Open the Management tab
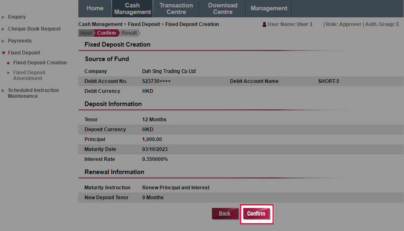The width and height of the screenshot is (404, 231). (x=269, y=8)
